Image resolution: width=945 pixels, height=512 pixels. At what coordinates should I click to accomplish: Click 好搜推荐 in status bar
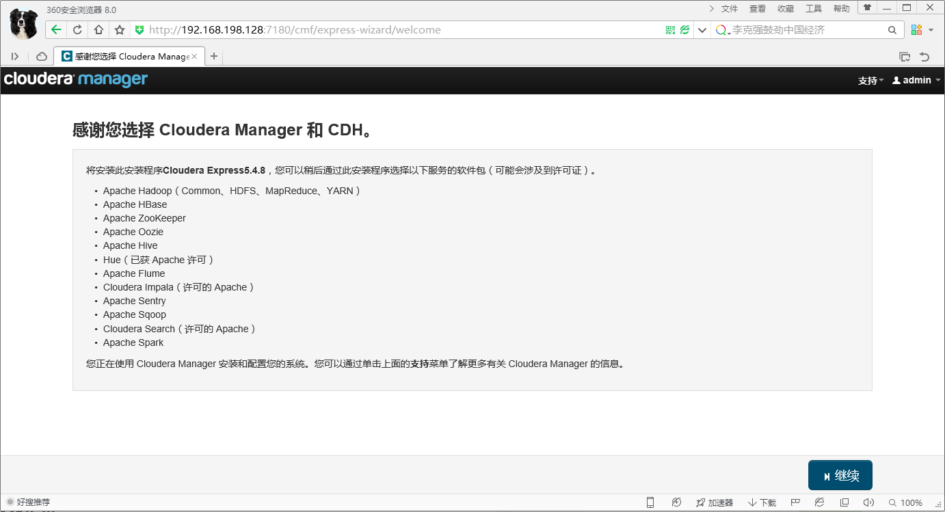pyautogui.click(x=28, y=502)
